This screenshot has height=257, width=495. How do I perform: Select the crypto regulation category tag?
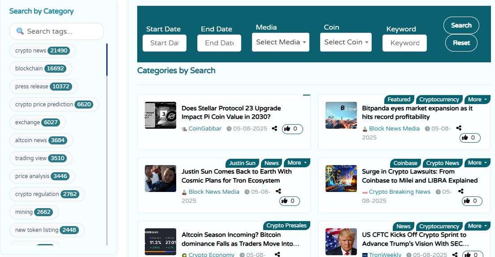tap(48, 194)
